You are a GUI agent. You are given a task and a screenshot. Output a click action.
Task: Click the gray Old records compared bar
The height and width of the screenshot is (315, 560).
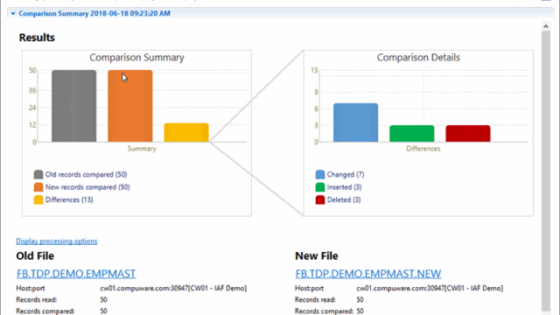(73, 106)
